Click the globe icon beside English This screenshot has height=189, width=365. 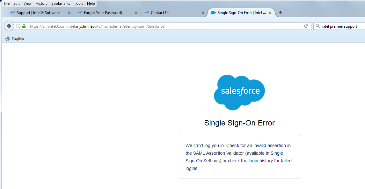click(x=8, y=39)
